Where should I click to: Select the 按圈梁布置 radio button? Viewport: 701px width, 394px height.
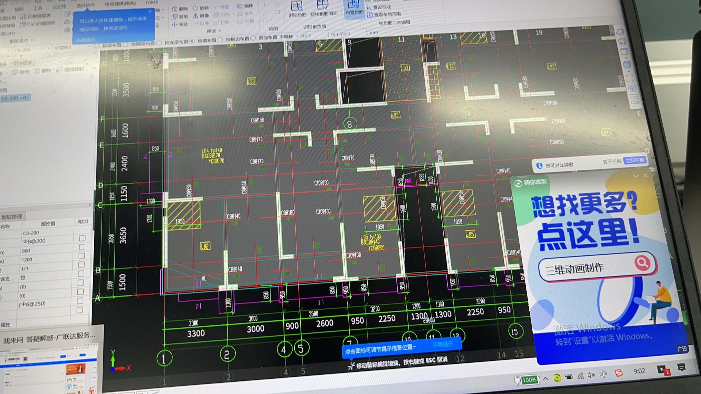click(126, 45)
